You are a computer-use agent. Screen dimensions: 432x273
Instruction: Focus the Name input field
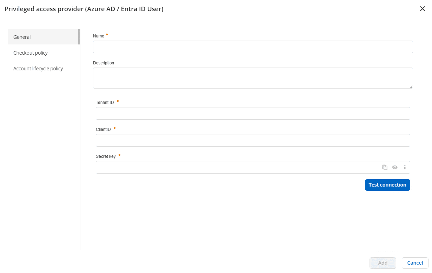click(x=253, y=47)
